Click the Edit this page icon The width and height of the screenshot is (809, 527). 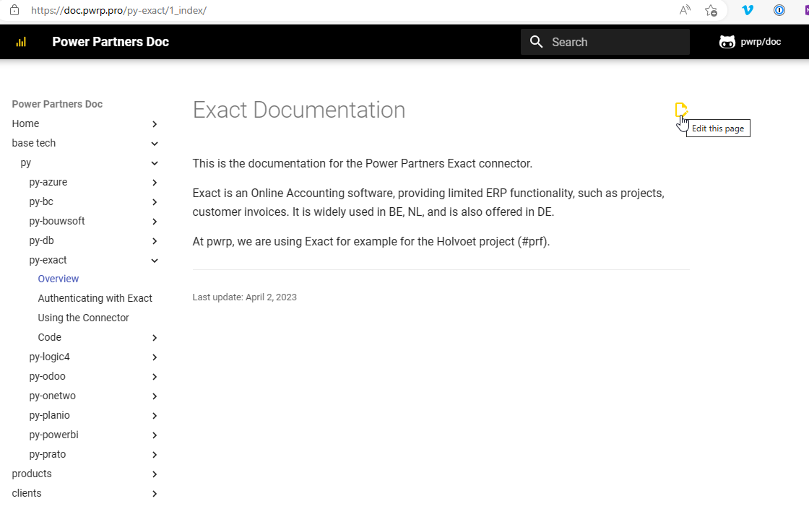pos(681,109)
